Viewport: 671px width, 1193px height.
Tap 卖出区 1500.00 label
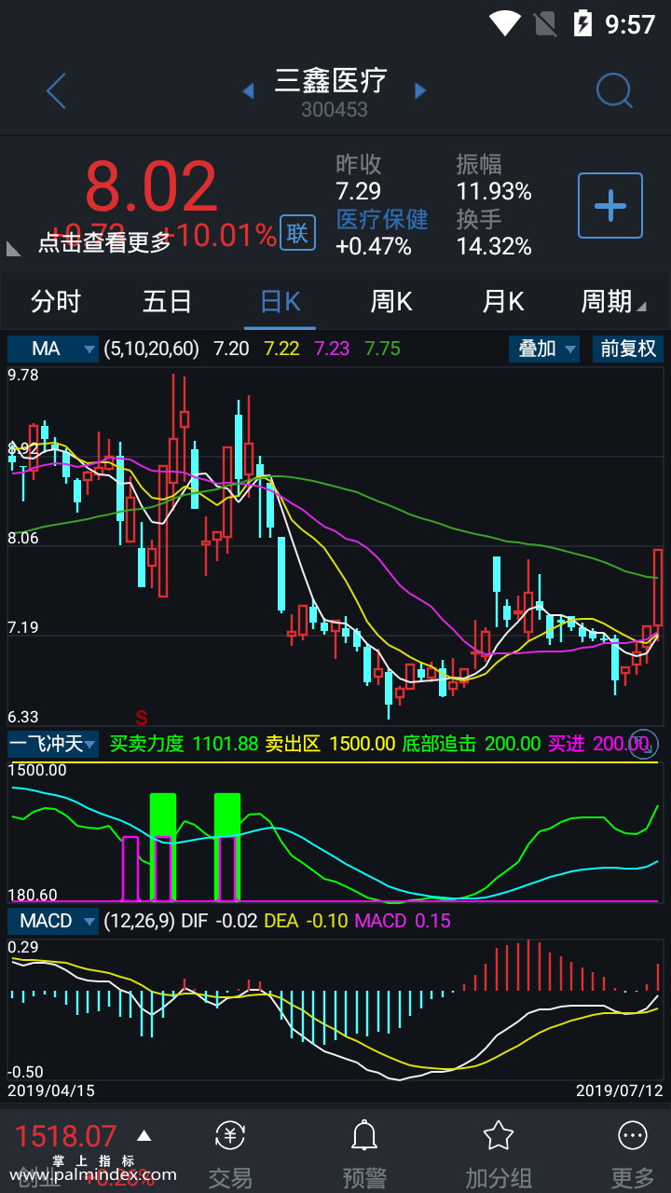pos(330,744)
